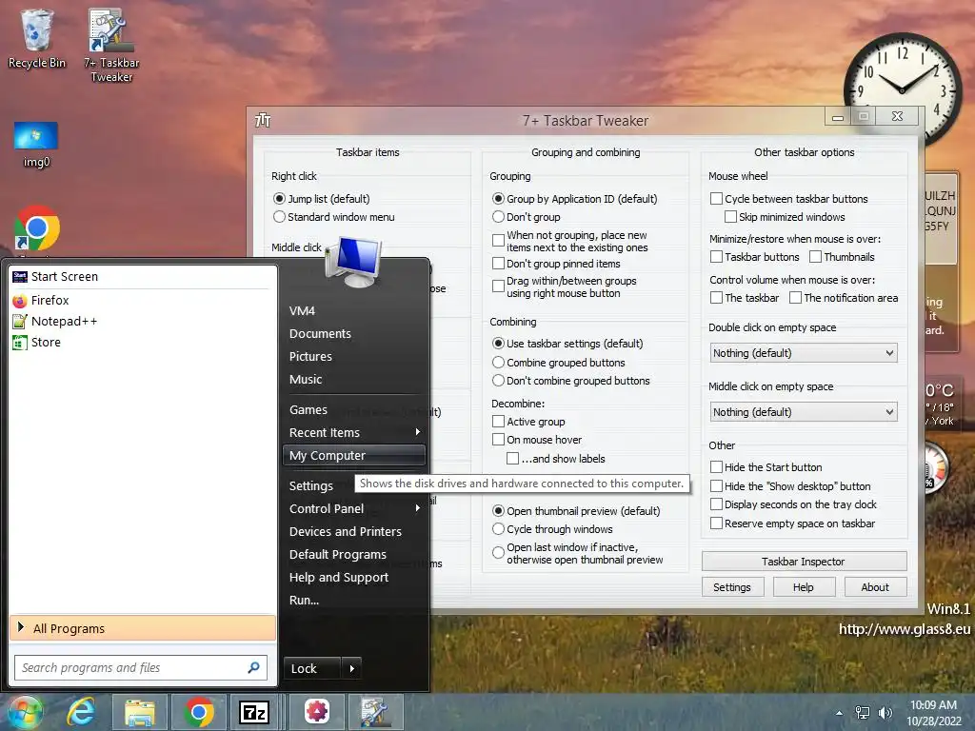Select Cycle through windows radio button
975x731 pixels.
tap(498, 529)
